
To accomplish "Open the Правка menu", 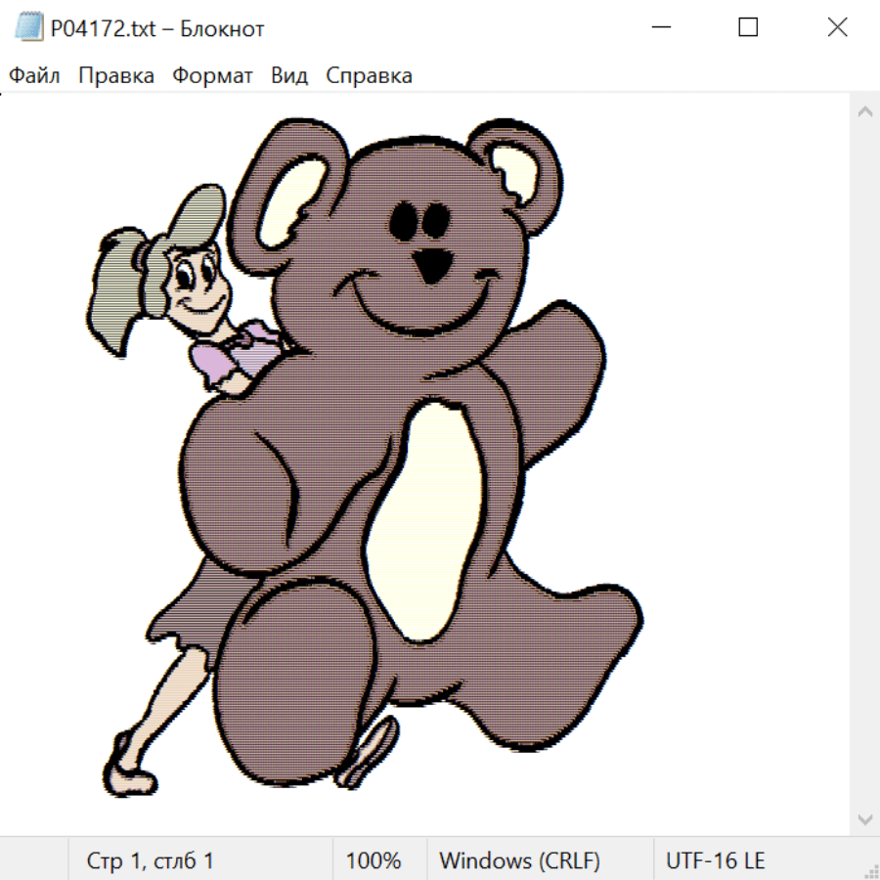I will [116, 75].
